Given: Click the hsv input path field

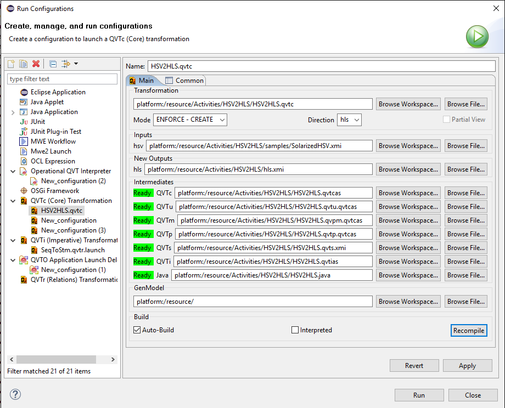Looking at the screenshot, I should [x=259, y=146].
